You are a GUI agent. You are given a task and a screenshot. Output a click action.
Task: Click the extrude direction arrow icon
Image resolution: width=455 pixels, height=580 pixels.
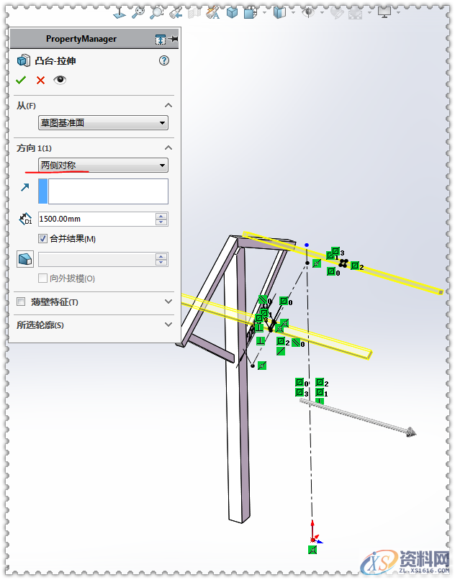pos(24,188)
